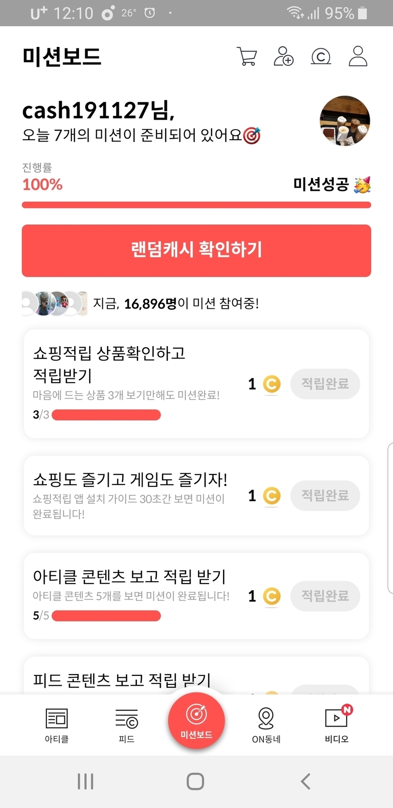Tap the participant avatars group
393x808 pixels.
(x=54, y=304)
